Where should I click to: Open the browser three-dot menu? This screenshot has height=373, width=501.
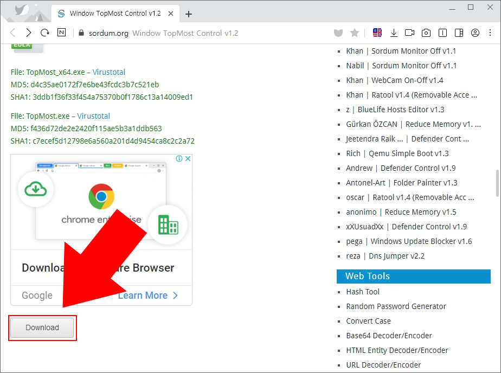490,33
